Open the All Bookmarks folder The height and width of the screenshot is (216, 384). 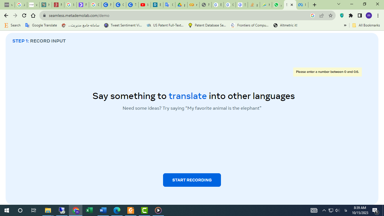pos(366,25)
